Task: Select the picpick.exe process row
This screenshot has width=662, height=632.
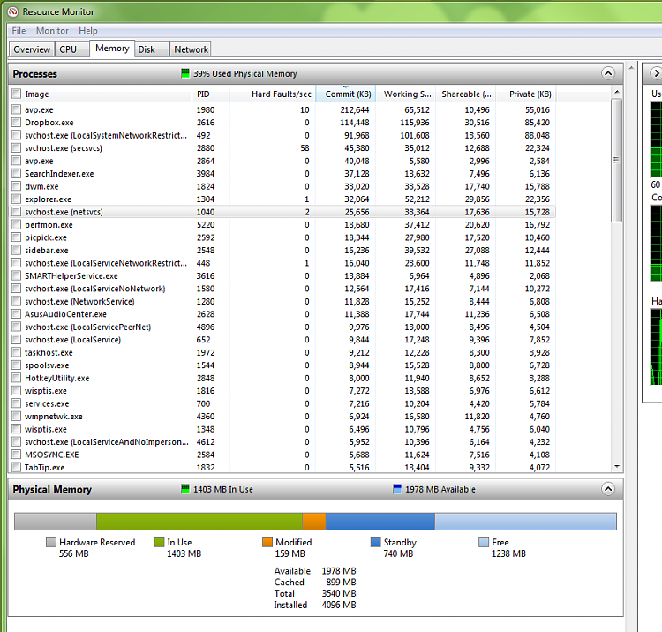Action: pyautogui.click(x=282, y=237)
